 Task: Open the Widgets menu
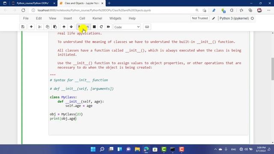point(115,18)
